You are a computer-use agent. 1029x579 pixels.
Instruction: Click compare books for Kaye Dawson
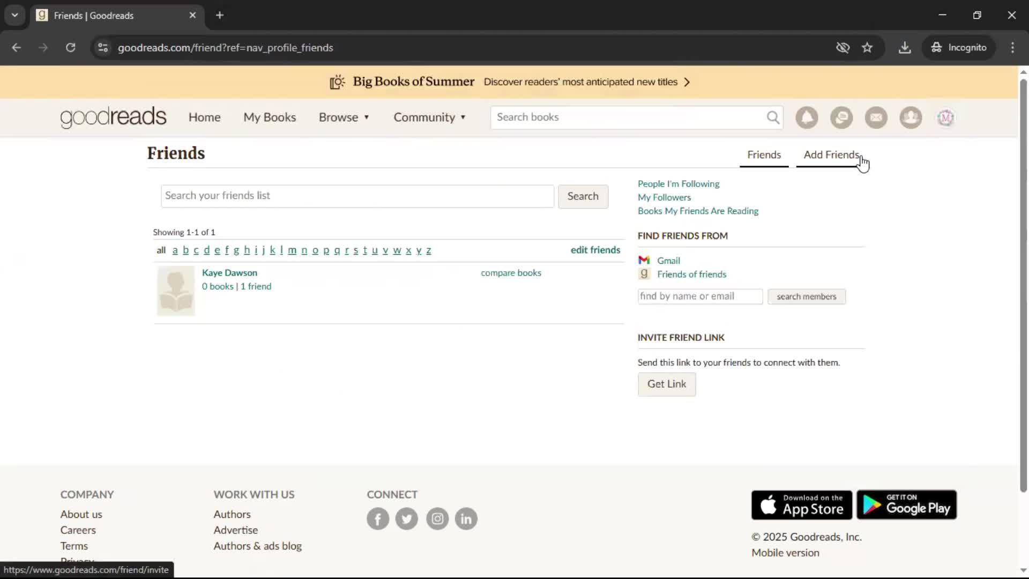pos(511,273)
